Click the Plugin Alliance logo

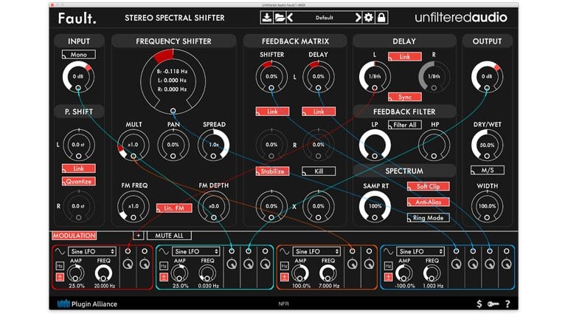87,304
